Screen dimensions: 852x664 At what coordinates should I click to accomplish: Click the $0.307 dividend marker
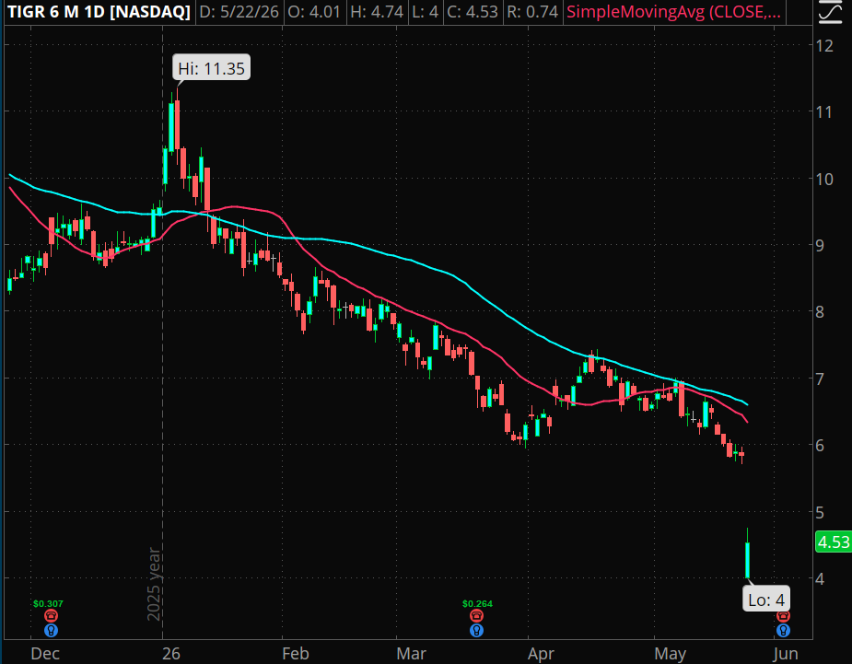[48, 604]
